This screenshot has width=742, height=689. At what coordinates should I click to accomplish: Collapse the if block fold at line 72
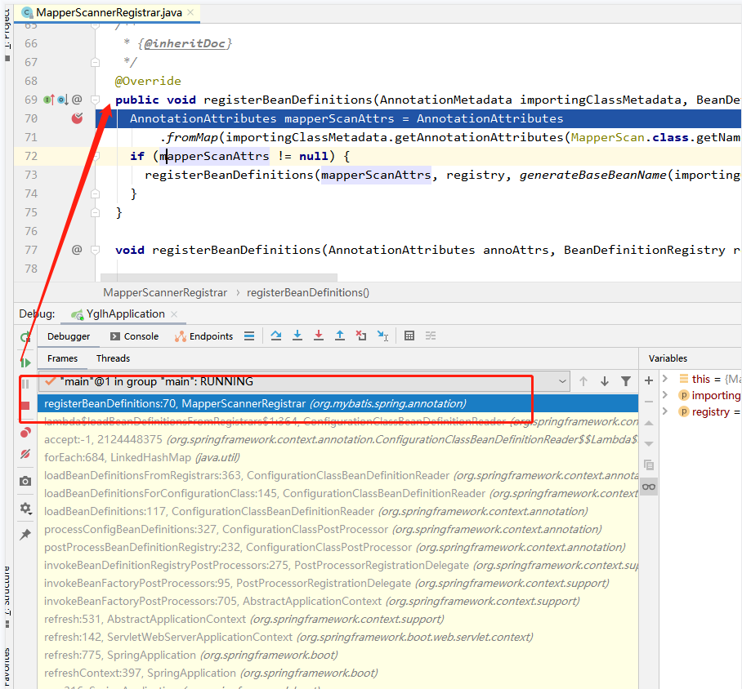pos(95,156)
